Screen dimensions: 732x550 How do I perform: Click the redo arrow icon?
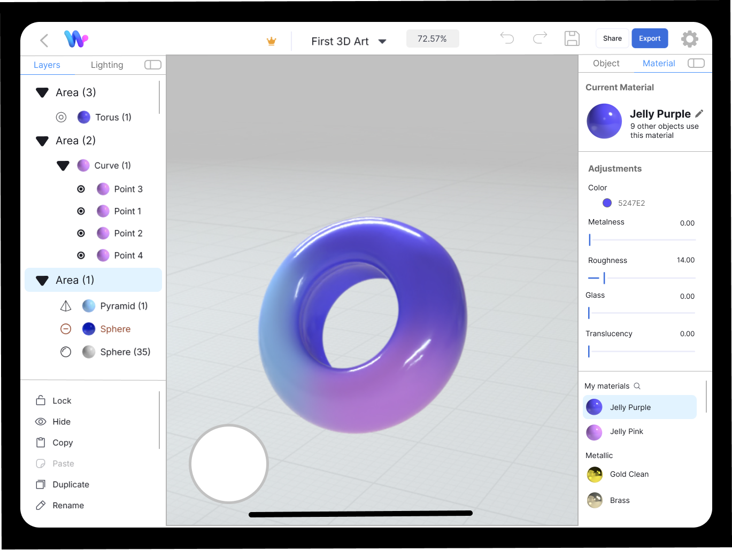(540, 38)
